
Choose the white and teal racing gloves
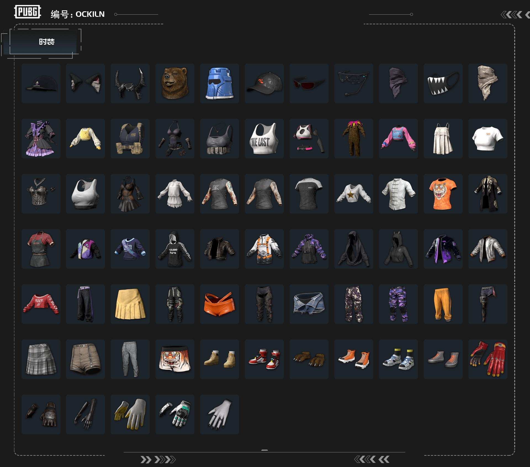pyautogui.click(x=175, y=414)
